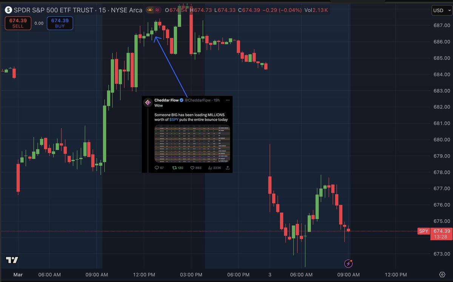The width and height of the screenshot is (453, 282).
Task: Click the 678.00 price axis label
Action: coord(441,172)
